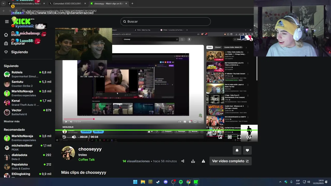Click the Kick logo
Screen dimensions: 331x186
click(x=21, y=21)
